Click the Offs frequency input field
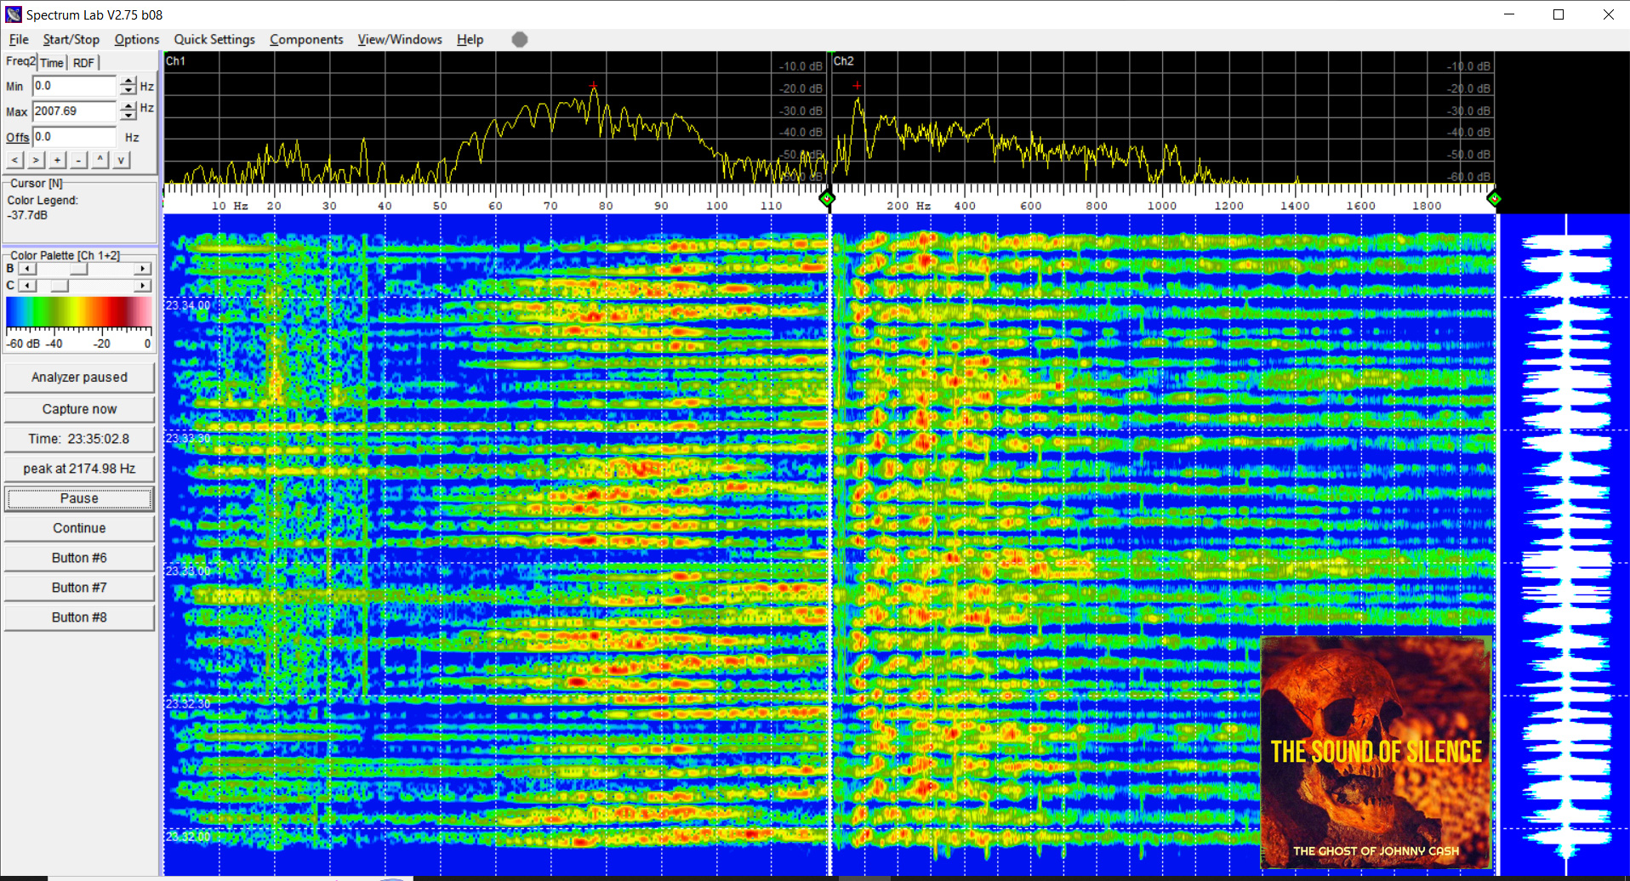This screenshot has height=881, width=1630. point(74,137)
